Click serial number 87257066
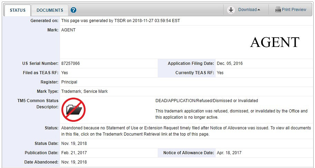The image size is (315, 168). click(x=70, y=63)
